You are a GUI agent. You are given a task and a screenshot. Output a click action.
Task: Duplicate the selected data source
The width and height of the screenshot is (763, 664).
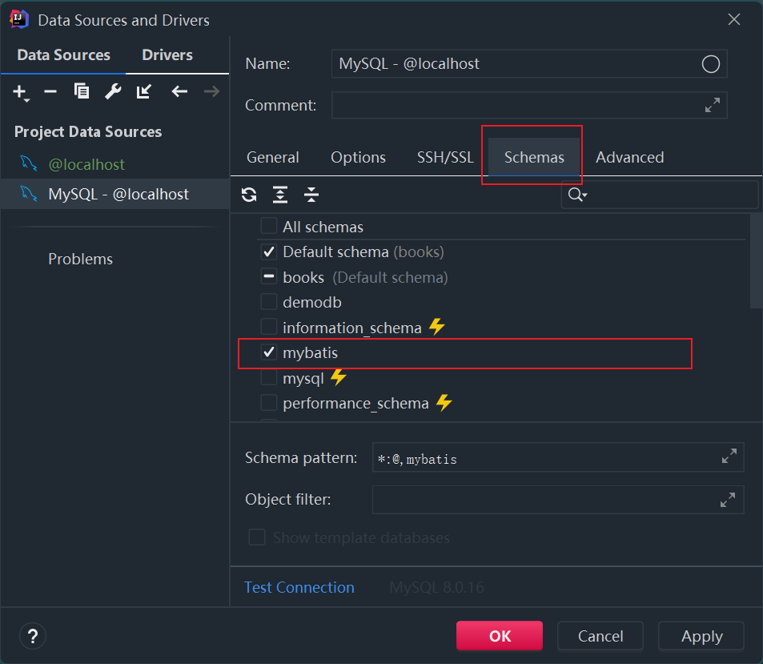tap(81, 91)
